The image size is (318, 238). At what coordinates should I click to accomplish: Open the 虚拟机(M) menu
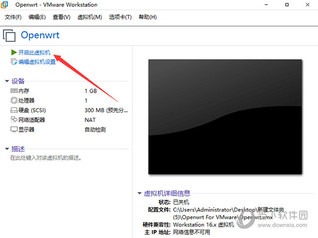click(90, 17)
